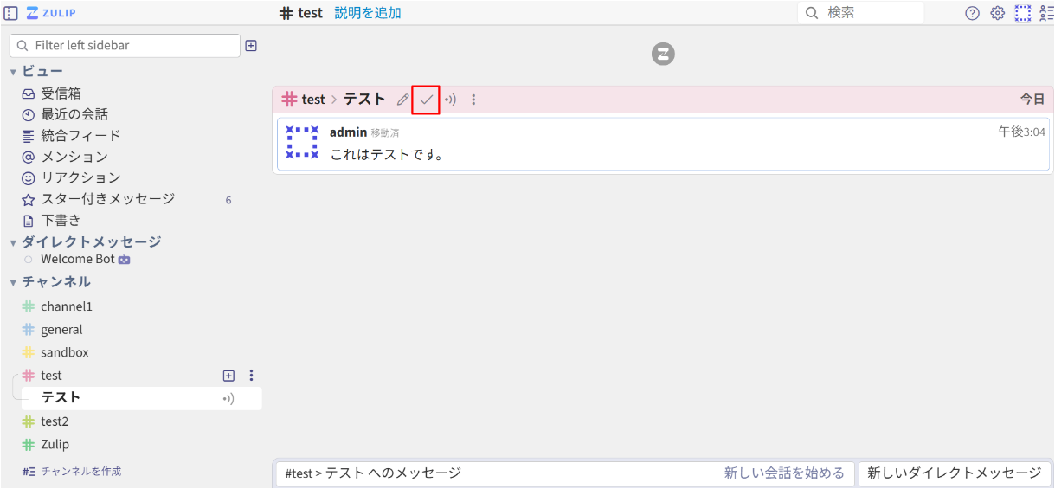Toggle the left sidebar icon

(x=11, y=13)
